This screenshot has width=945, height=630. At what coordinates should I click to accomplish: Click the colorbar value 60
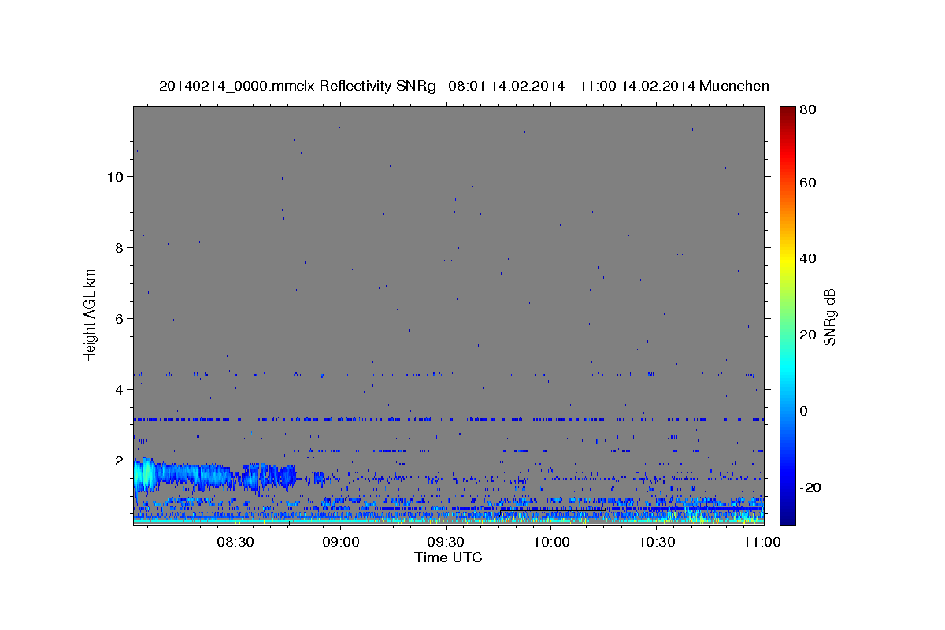tap(810, 183)
